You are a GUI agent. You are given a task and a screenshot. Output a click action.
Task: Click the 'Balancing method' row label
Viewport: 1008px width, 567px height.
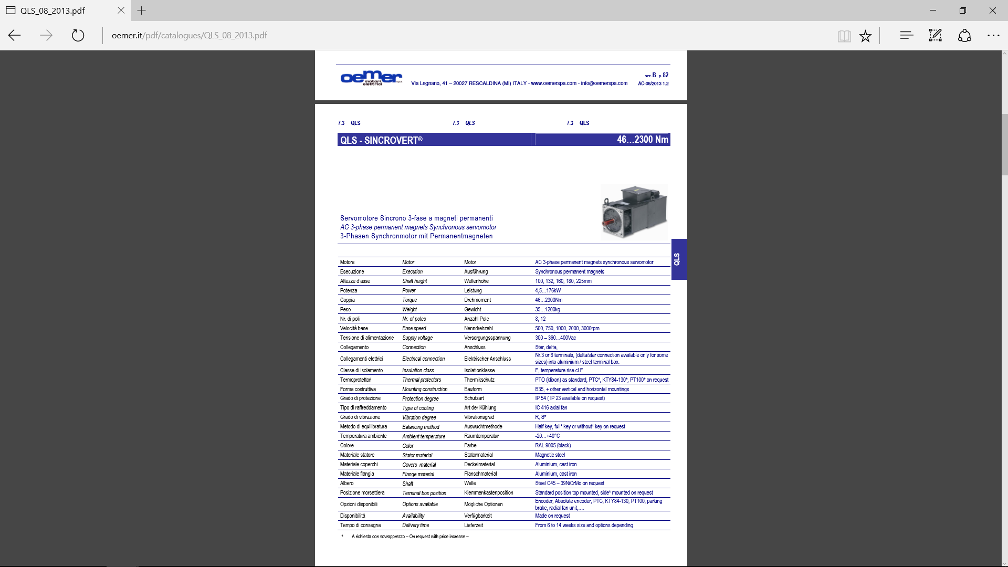coord(421,427)
